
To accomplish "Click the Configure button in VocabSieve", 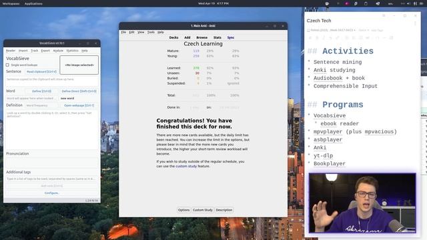I will (52, 193).
